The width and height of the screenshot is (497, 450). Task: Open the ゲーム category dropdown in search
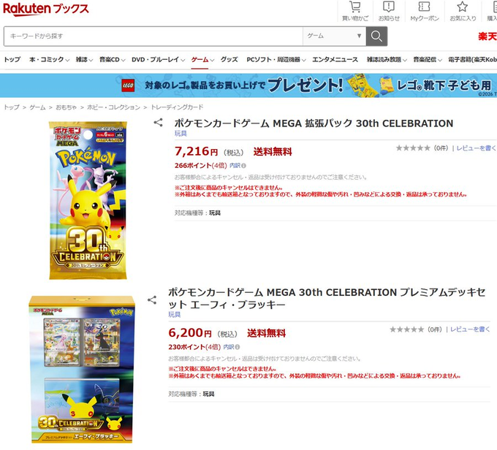pyautogui.click(x=335, y=36)
